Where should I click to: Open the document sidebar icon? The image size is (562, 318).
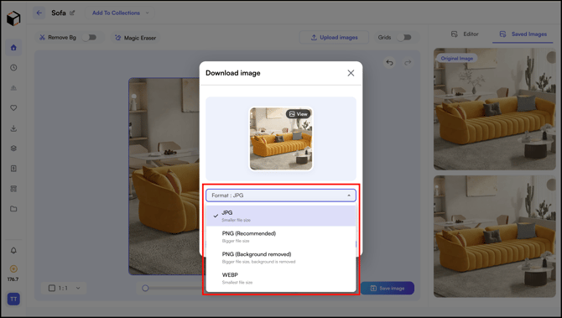(13, 169)
